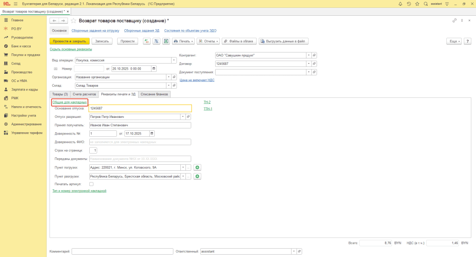This screenshot has height=257, width=476.
Task: Add document to favorites with star icon
Action: pos(73,21)
